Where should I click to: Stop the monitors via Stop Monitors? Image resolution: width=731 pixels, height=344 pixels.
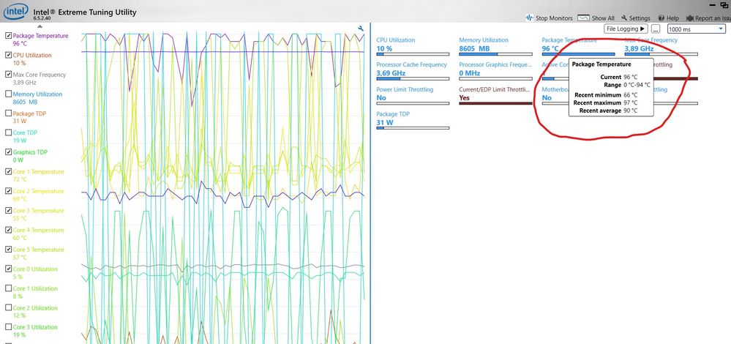click(x=549, y=18)
